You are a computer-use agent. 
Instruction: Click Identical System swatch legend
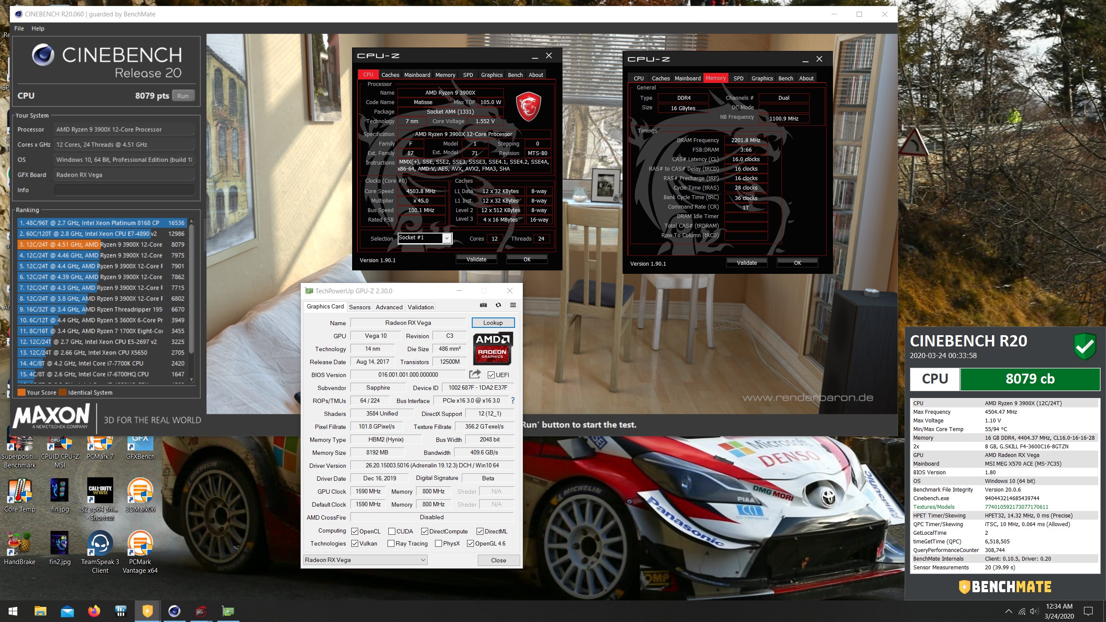coord(63,392)
